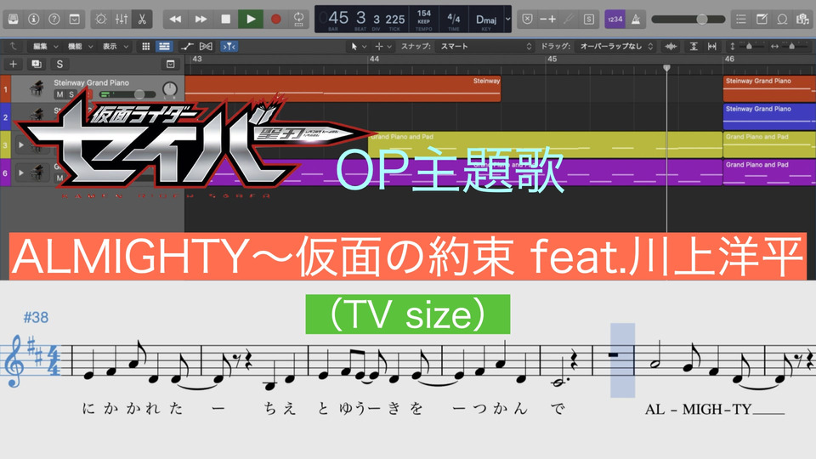
Task: Open the Inspector with the info icon
Action: coord(34,20)
